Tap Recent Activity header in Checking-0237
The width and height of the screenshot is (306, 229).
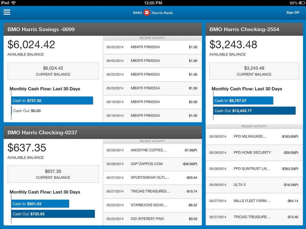click(x=152, y=141)
